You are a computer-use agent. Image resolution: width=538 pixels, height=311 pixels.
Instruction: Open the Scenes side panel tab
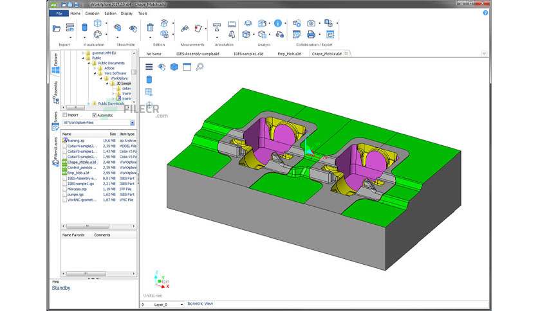pos(55,121)
